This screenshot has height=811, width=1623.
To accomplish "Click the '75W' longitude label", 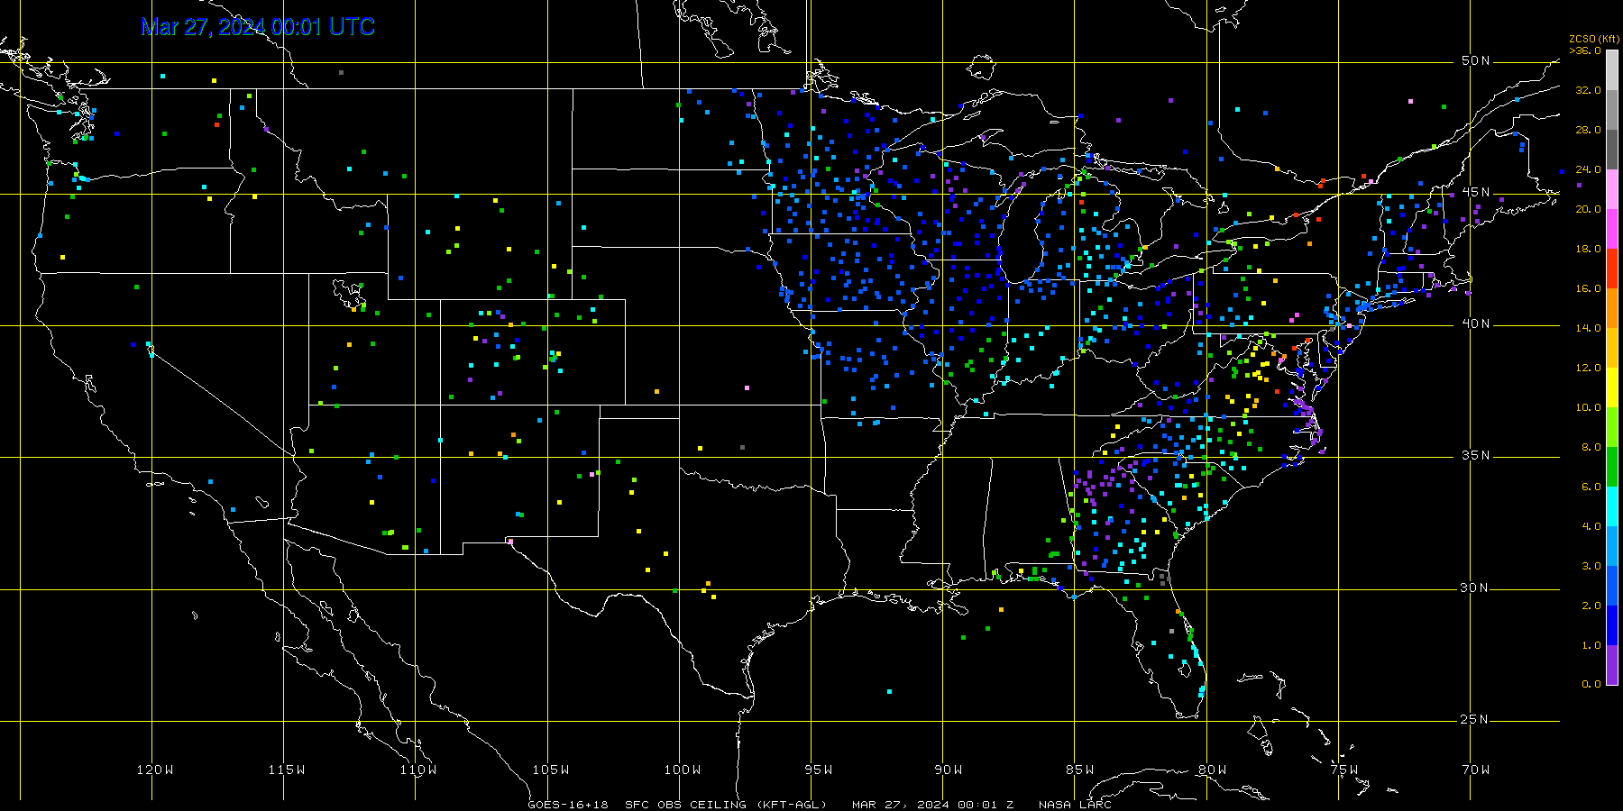I will [x=1344, y=770].
